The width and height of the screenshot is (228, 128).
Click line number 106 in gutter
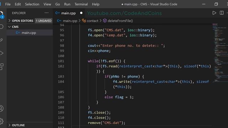(61, 97)
